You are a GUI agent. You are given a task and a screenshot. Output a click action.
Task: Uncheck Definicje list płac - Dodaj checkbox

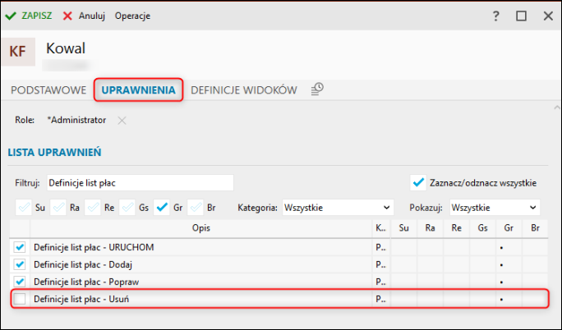tap(20, 264)
